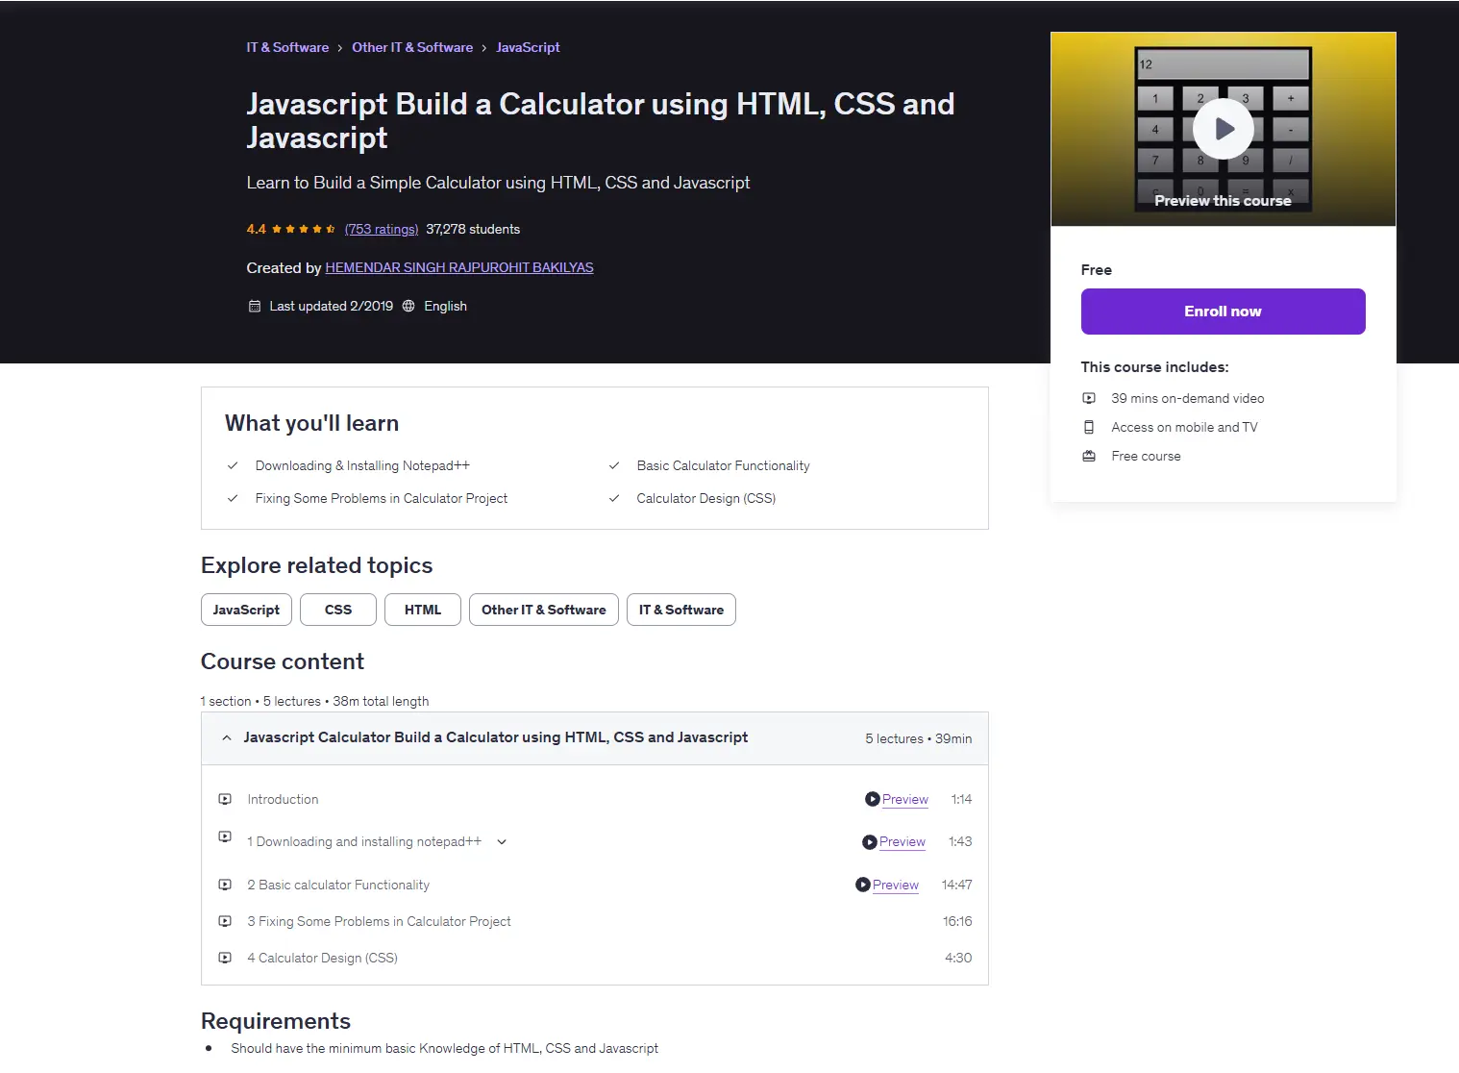Open the IT & Software breadcrumb

point(287,47)
